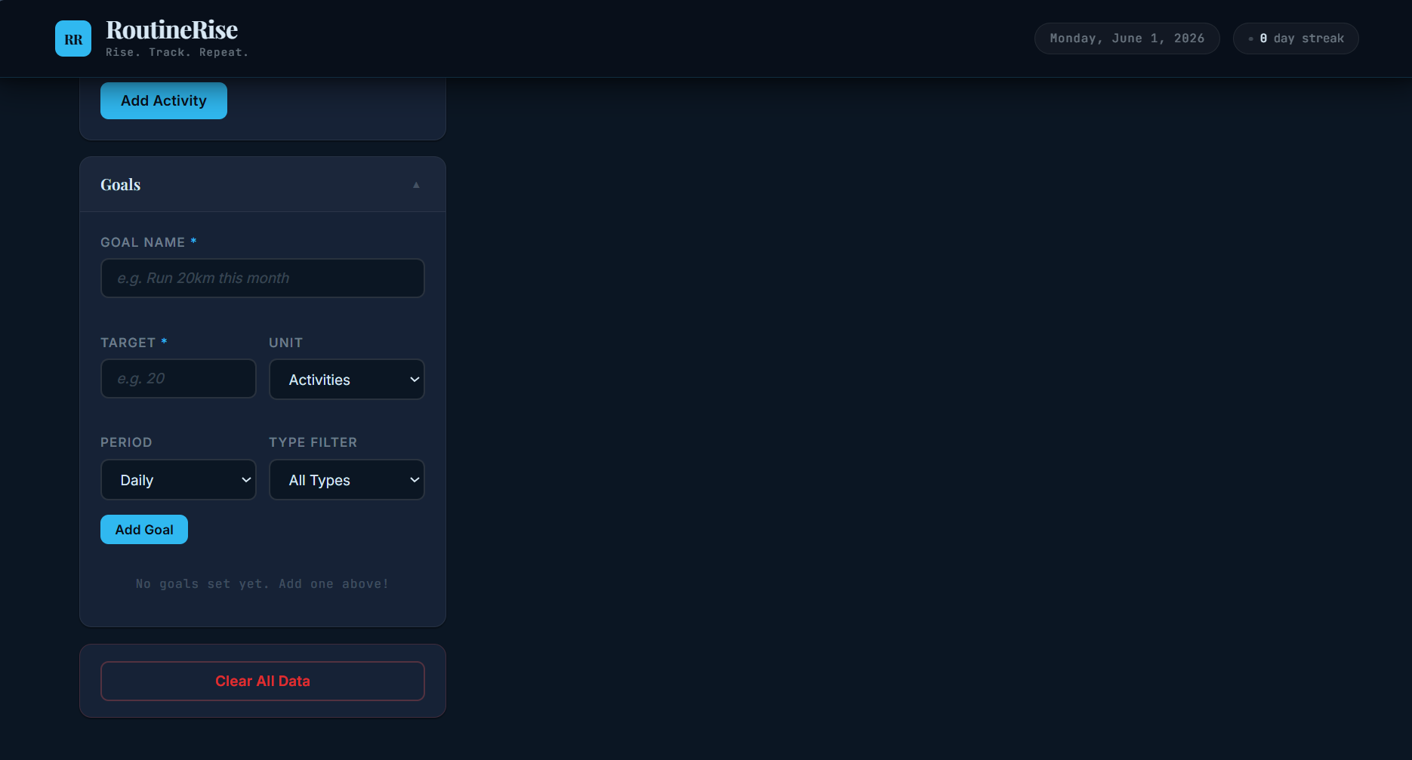Click the Clear All Data button
The image size is (1412, 760).
pos(263,681)
